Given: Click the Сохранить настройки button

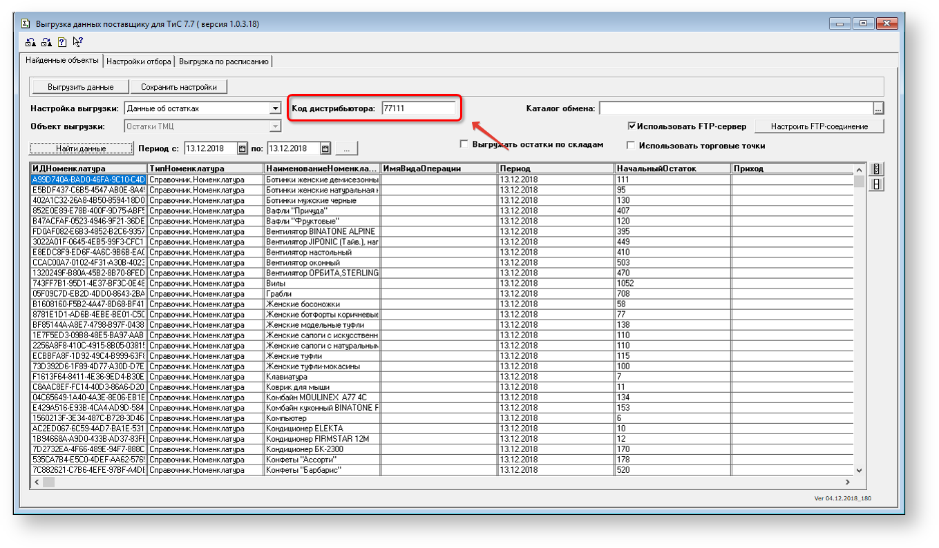Looking at the screenshot, I should pos(179,87).
